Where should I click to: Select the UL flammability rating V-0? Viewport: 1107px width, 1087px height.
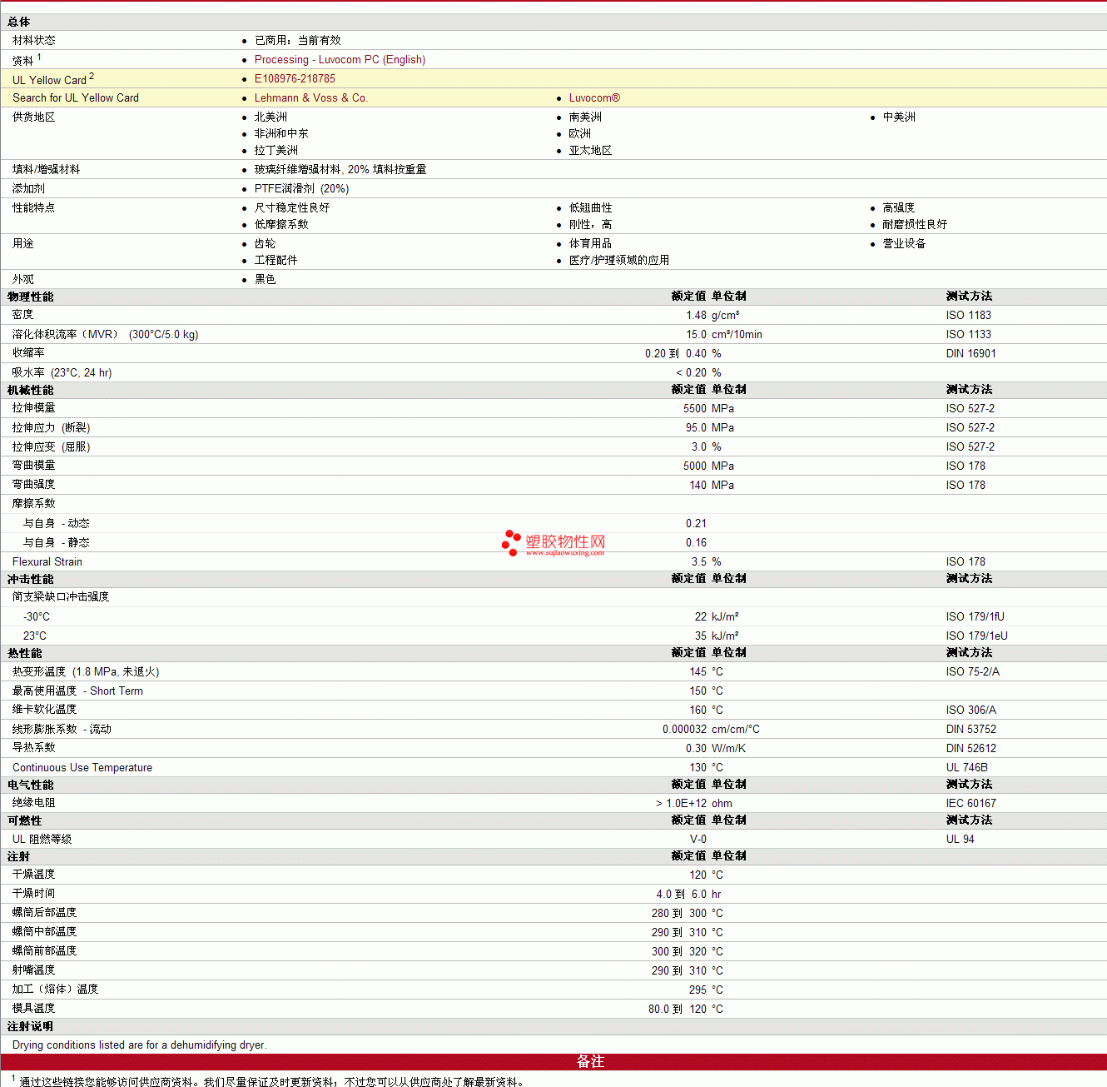[x=698, y=840]
